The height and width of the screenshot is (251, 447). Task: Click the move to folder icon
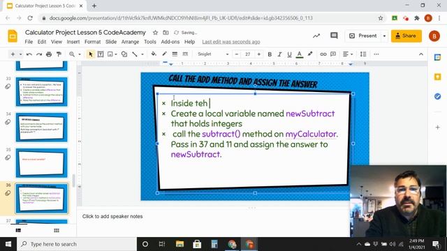[x=166, y=33]
